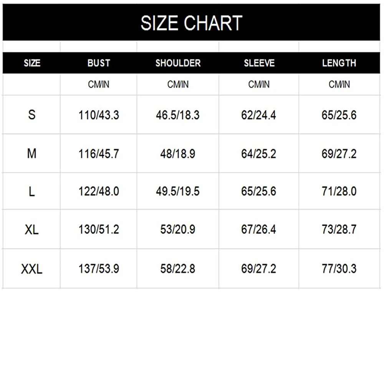This screenshot has width=384, height=384.
Task: Click the SLEEVE column header
Action: tap(259, 63)
